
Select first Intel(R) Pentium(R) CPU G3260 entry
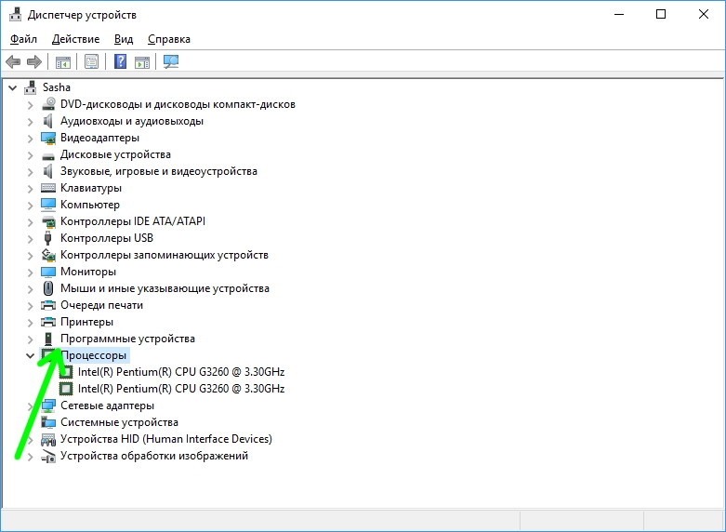tap(181, 372)
